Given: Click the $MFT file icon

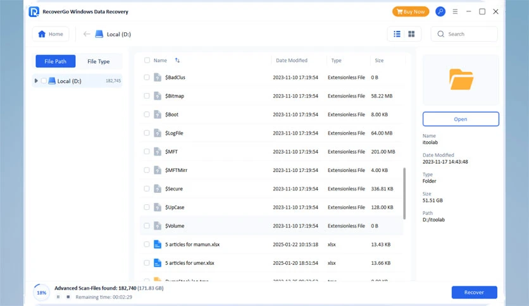Looking at the screenshot, I should pos(158,151).
